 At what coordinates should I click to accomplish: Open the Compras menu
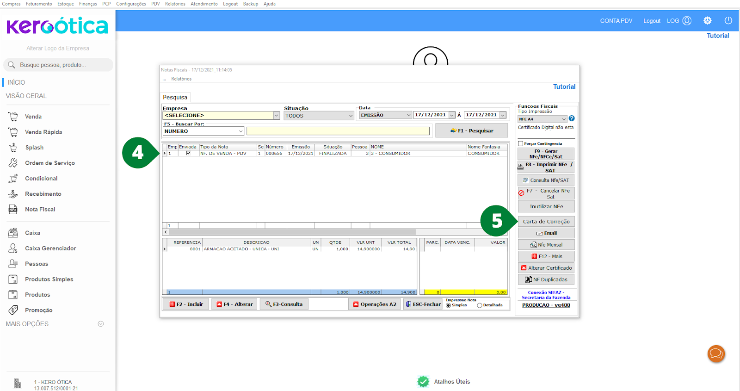point(11,4)
